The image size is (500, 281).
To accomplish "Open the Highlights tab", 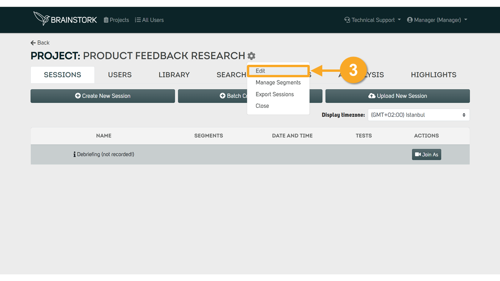I will tap(433, 75).
